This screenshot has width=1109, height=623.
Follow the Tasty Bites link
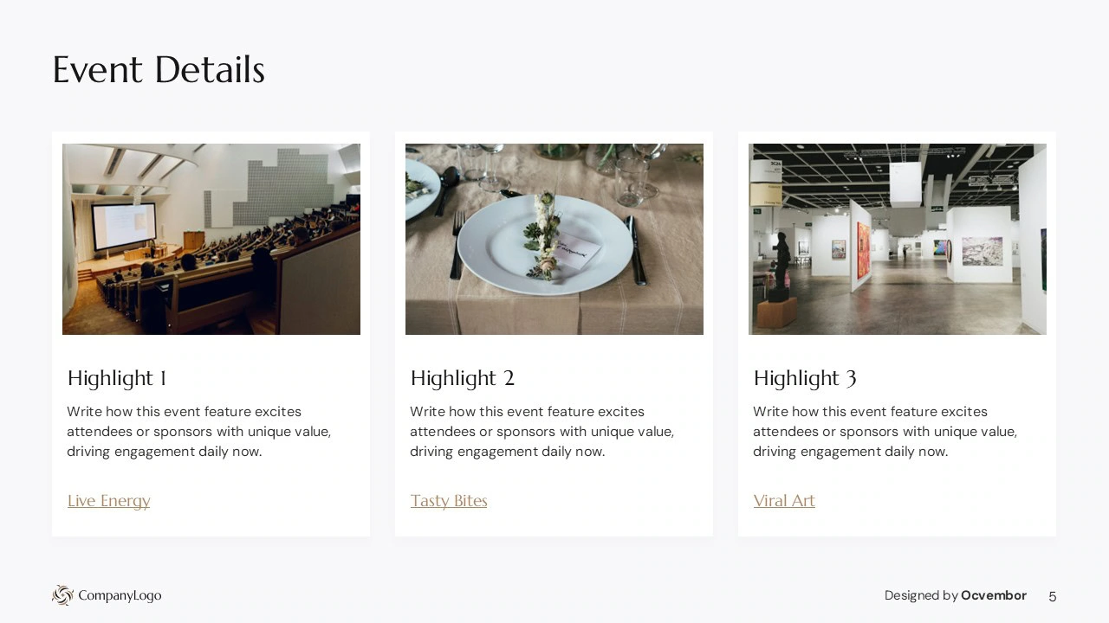[449, 501]
